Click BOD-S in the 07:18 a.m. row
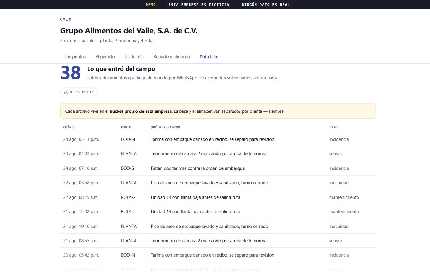430x275 pixels. 127,168
